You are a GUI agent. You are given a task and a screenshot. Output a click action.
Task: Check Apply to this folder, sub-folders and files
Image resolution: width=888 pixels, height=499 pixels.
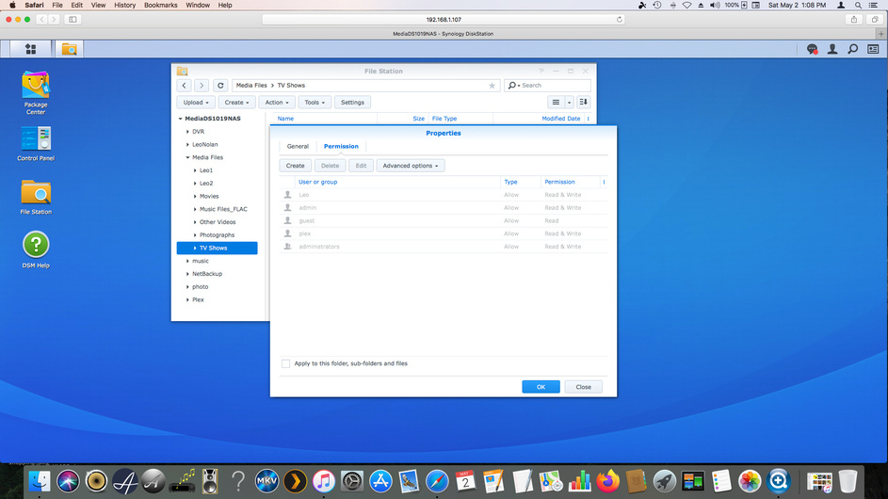[285, 363]
